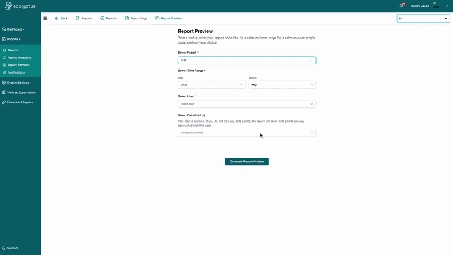Open the Choose datapoints dropdown
Viewport: 453px width, 255px height.
coord(247,133)
